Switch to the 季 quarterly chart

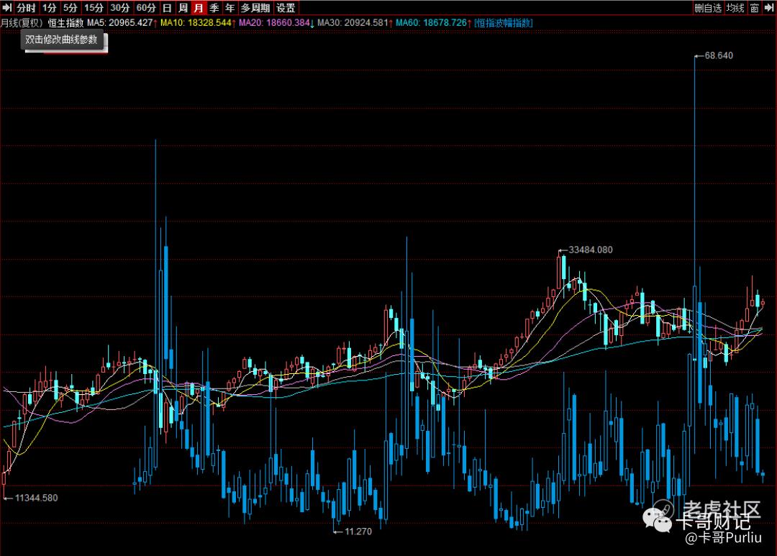coord(214,7)
